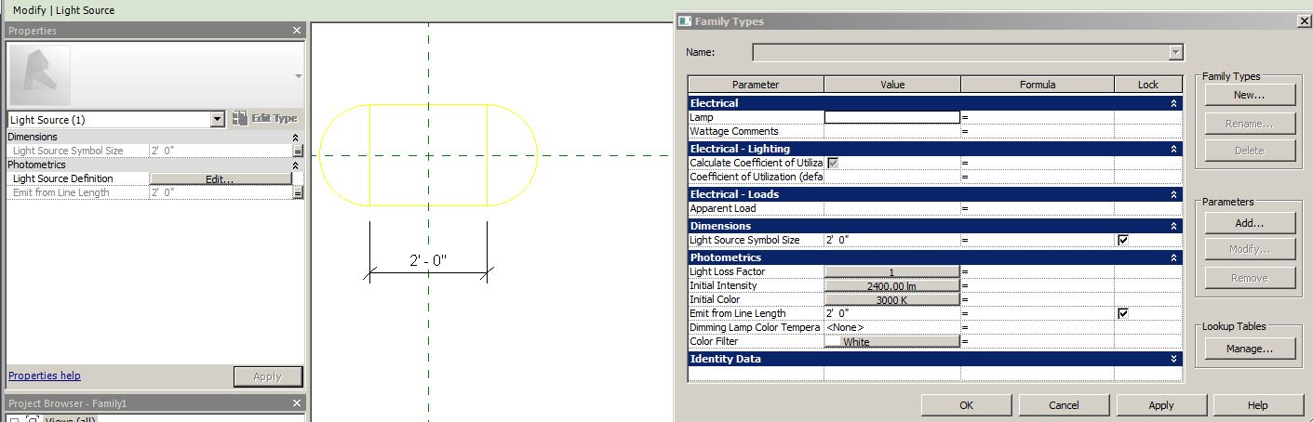Viewport: 1313px width, 422px height.
Task: Click the Lamp value input field
Action: pos(891,117)
